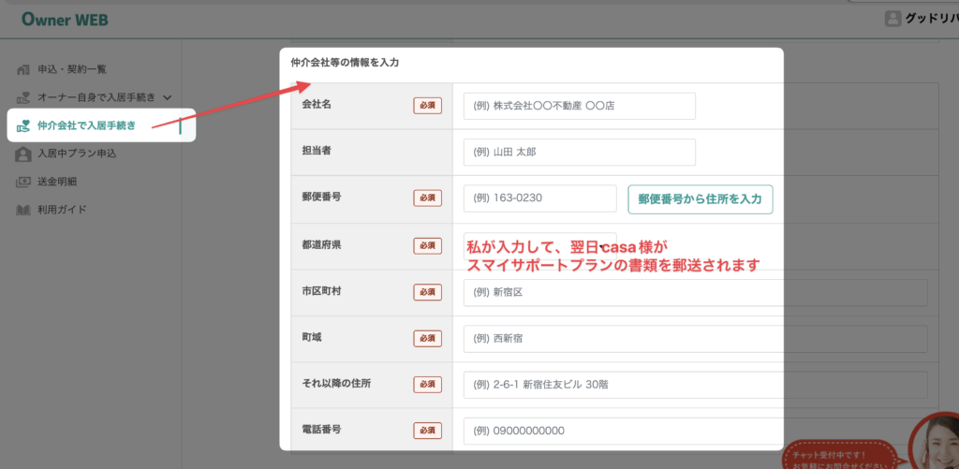959x469 pixels.
Task: Select the 郵便番号 input box
Action: click(539, 198)
